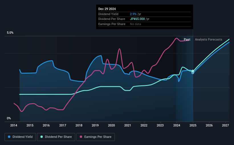Toggle the Dividend Per Share legend button

pos(56,137)
